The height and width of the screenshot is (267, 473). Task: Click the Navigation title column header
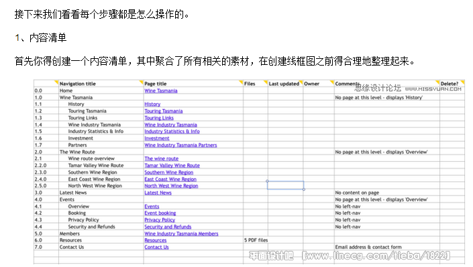click(78, 84)
